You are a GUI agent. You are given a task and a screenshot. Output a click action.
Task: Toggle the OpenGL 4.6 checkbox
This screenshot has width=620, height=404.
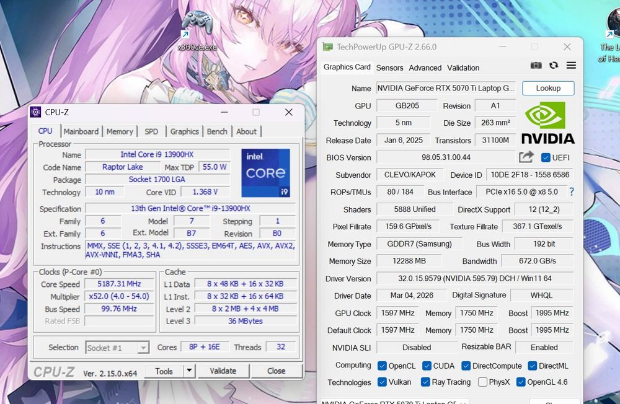pyautogui.click(x=521, y=382)
